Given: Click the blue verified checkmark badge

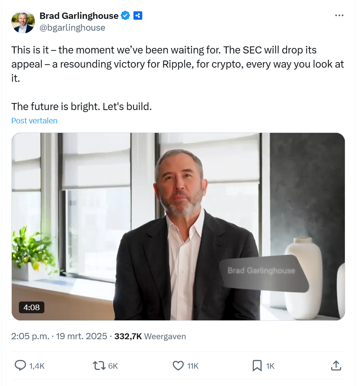Looking at the screenshot, I should pos(125,16).
